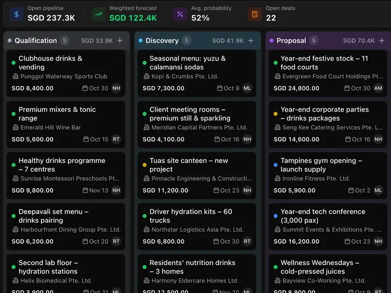Click the calculator icon for Open deals

(255, 14)
